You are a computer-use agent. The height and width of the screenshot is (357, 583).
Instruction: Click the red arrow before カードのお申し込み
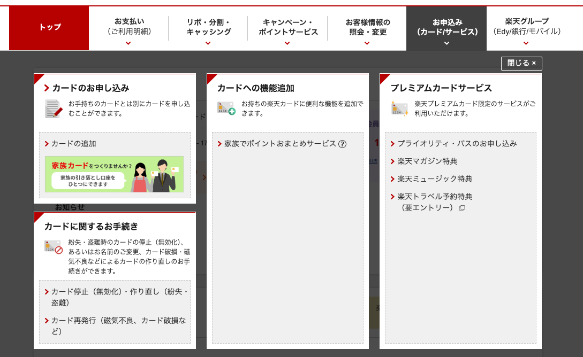pyautogui.click(x=47, y=88)
